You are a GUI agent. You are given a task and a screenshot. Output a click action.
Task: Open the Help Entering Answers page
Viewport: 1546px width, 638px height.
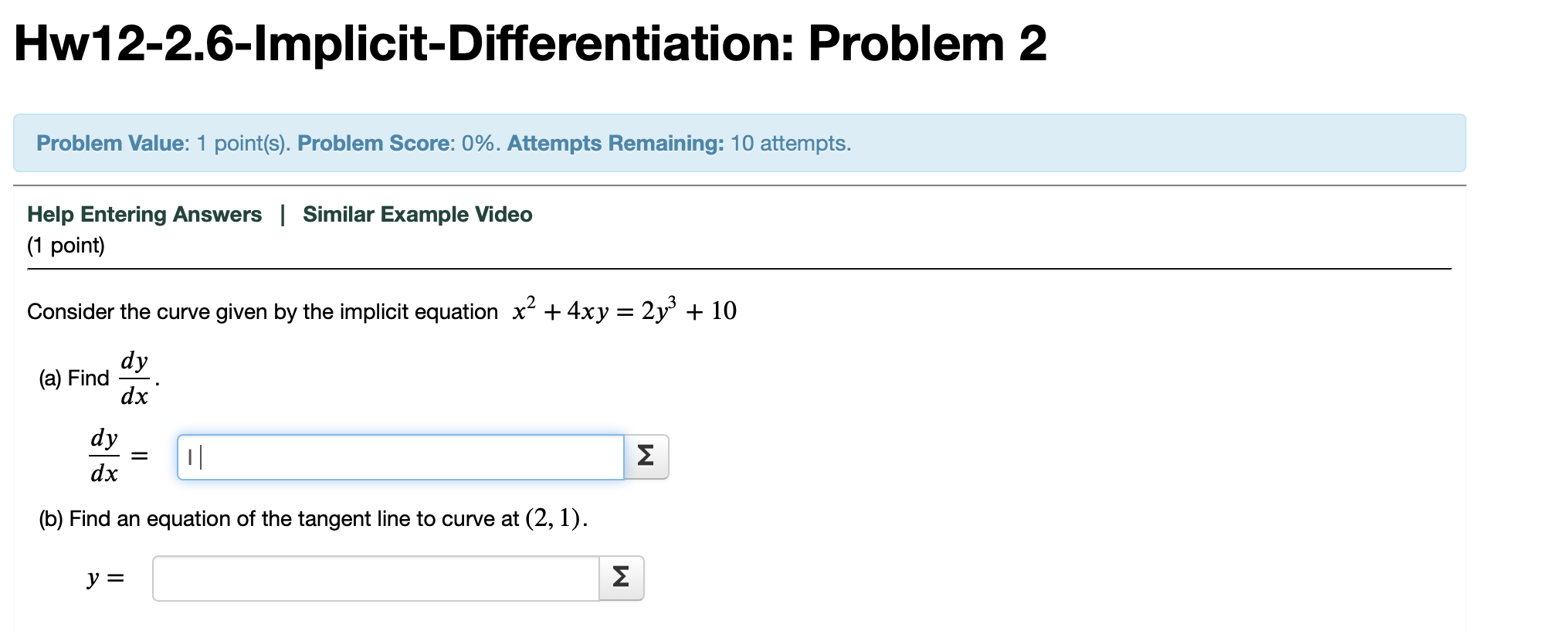point(144,214)
